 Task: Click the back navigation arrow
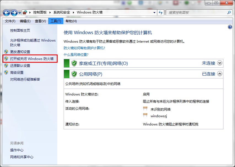(x=6, y=13)
